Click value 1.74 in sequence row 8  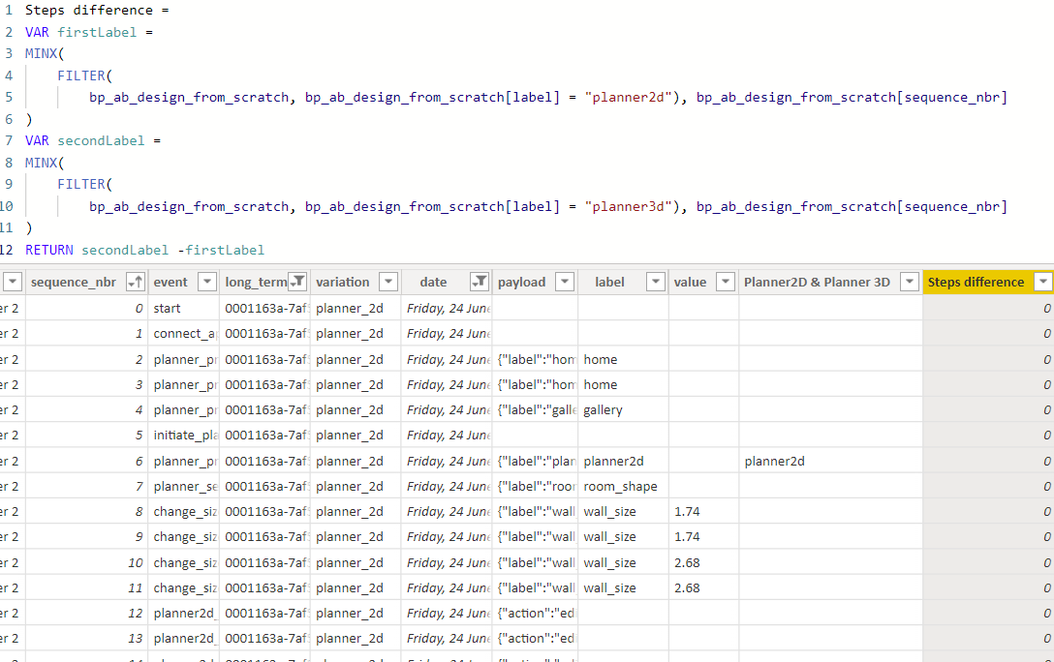click(703, 512)
